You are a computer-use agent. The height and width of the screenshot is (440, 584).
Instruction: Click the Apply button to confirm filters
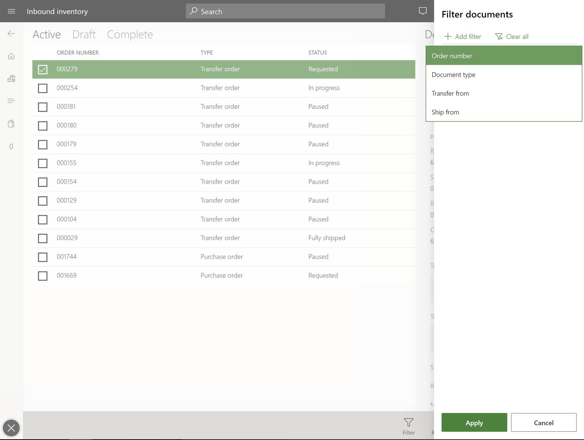[x=474, y=423]
